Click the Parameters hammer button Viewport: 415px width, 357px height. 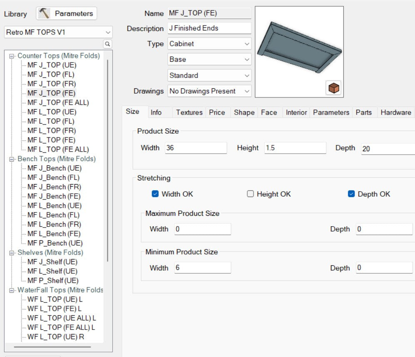pyautogui.click(x=67, y=14)
